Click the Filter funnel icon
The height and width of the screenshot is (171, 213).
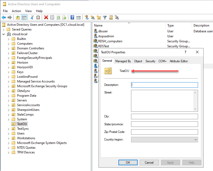105,17
